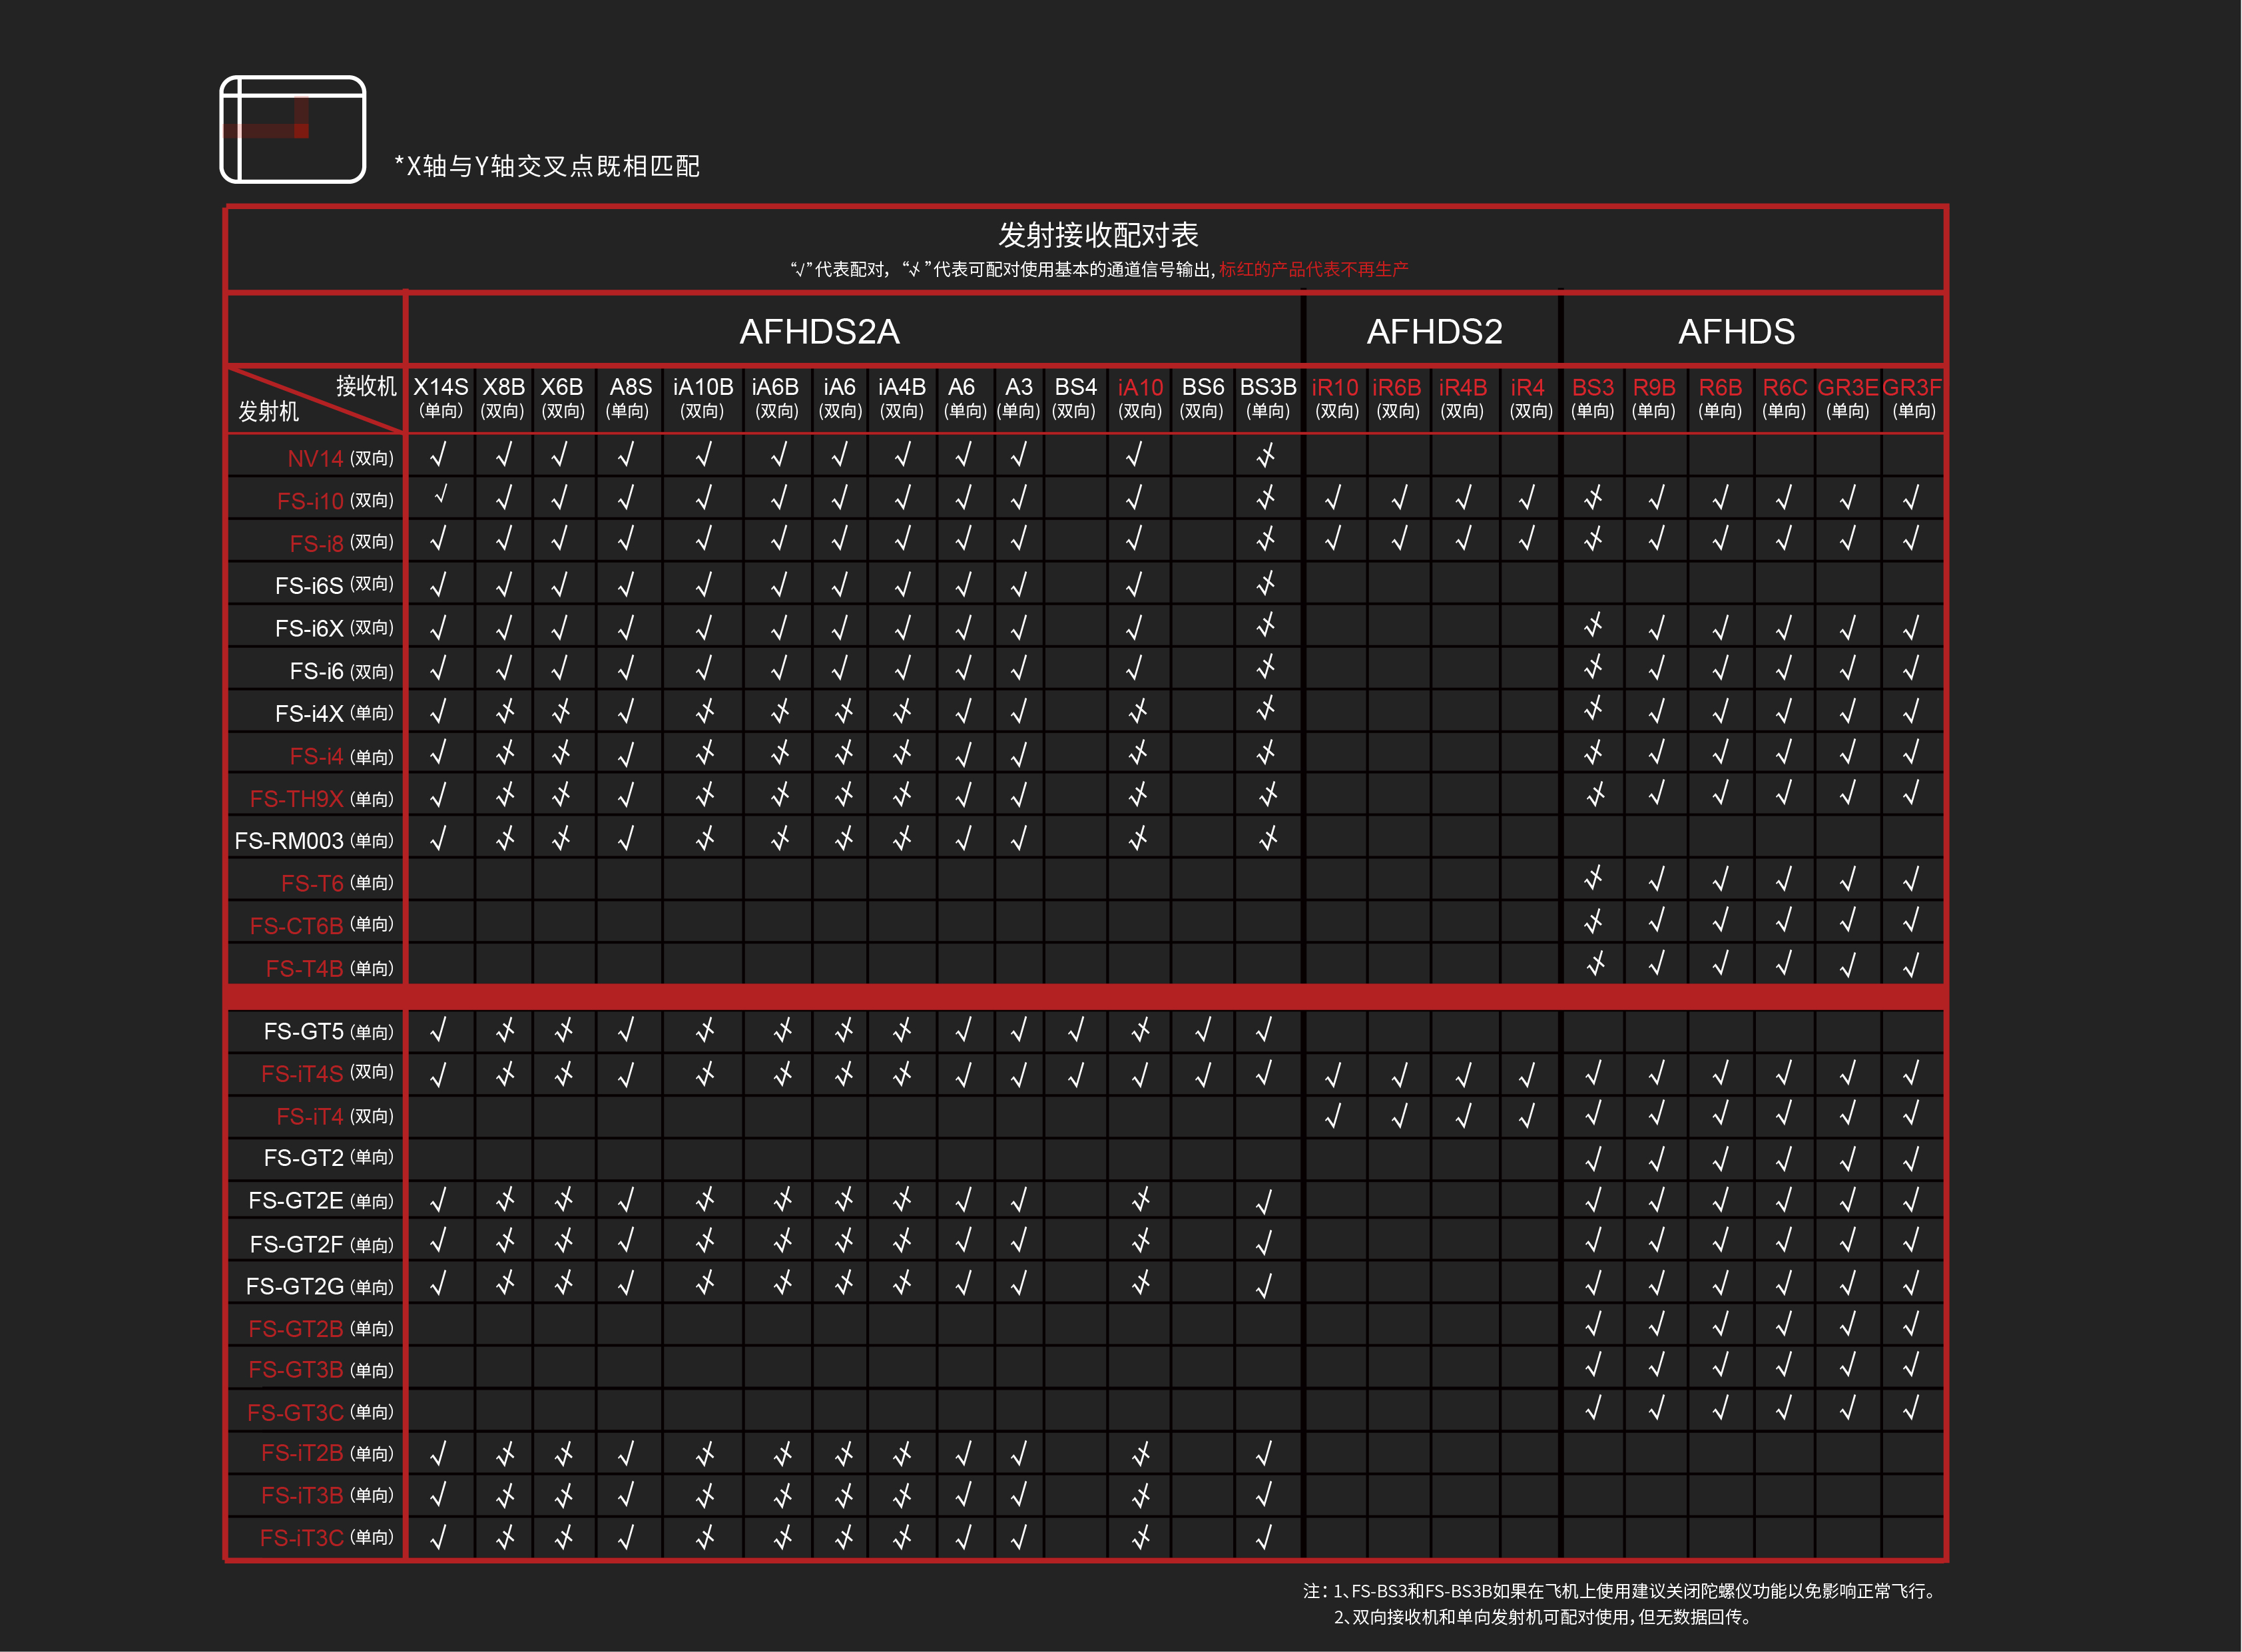Select the FS-i4X transmitter row label
Image resolution: width=2242 pixels, height=1652 pixels.
(x=334, y=713)
